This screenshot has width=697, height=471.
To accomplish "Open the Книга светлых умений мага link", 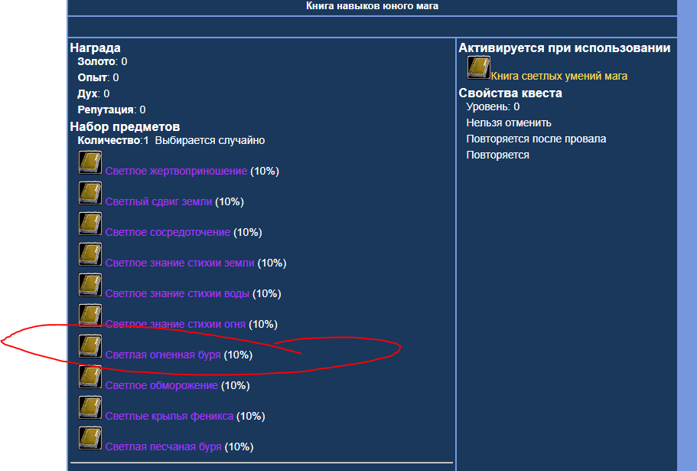I will click(559, 77).
